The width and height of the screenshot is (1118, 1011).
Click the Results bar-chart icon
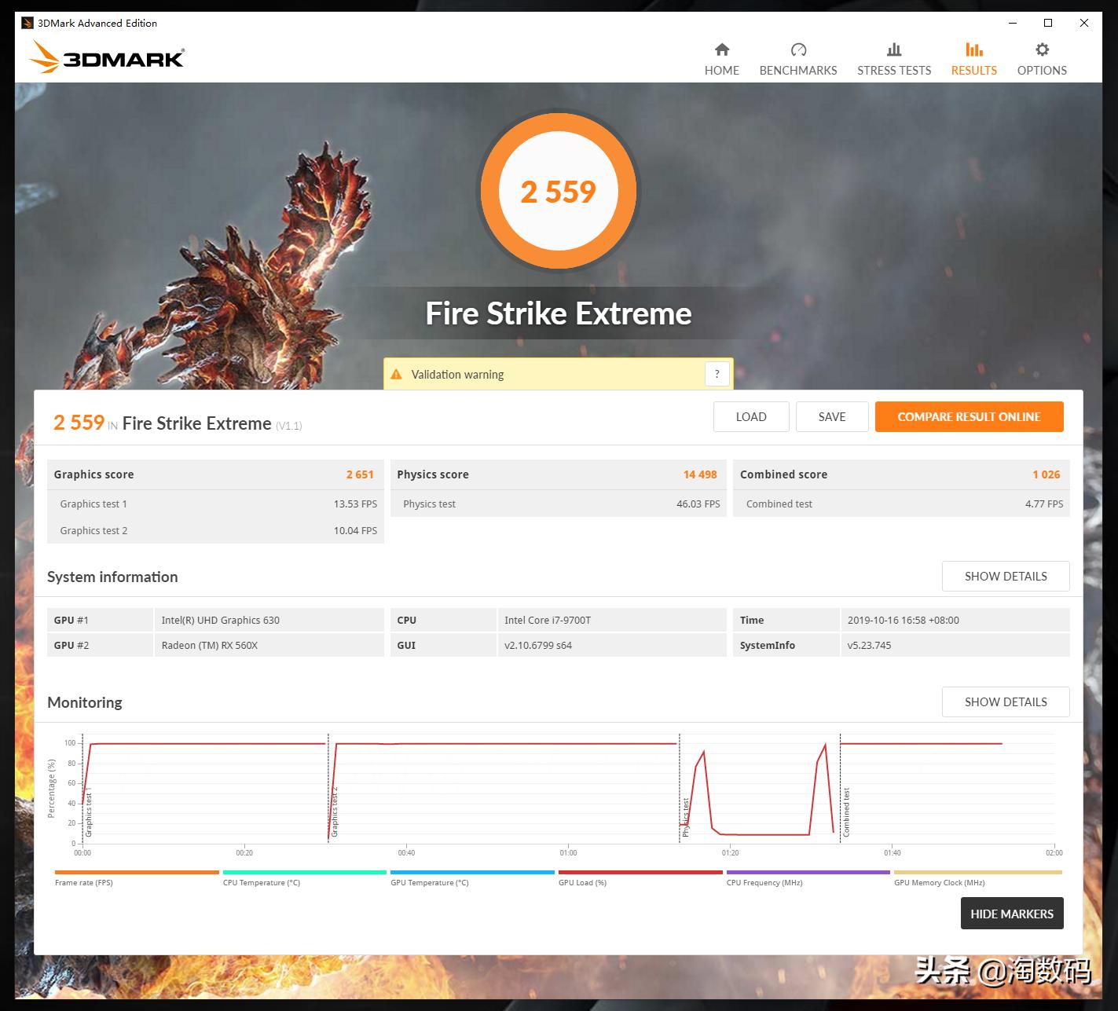click(973, 49)
